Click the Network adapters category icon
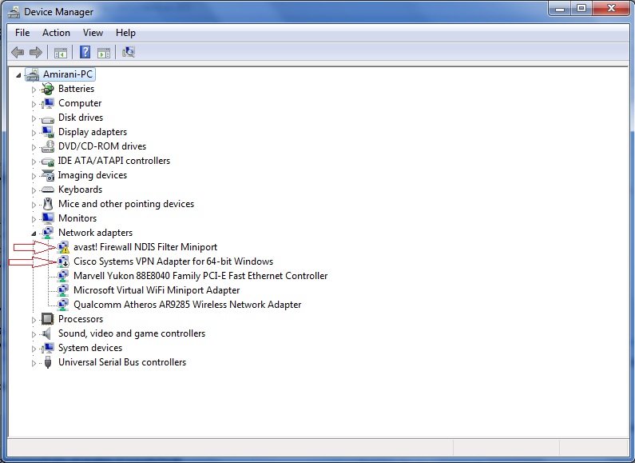Image resolution: width=635 pixels, height=463 pixels. 48,233
